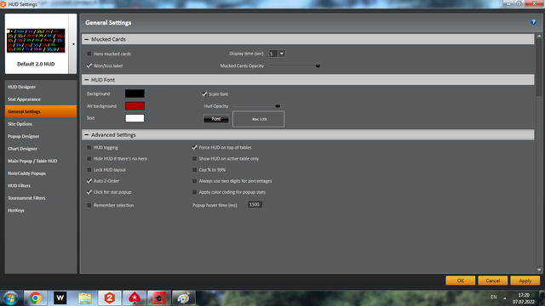
Task: Collapse the Mucked Cards section
Action: [x=87, y=39]
